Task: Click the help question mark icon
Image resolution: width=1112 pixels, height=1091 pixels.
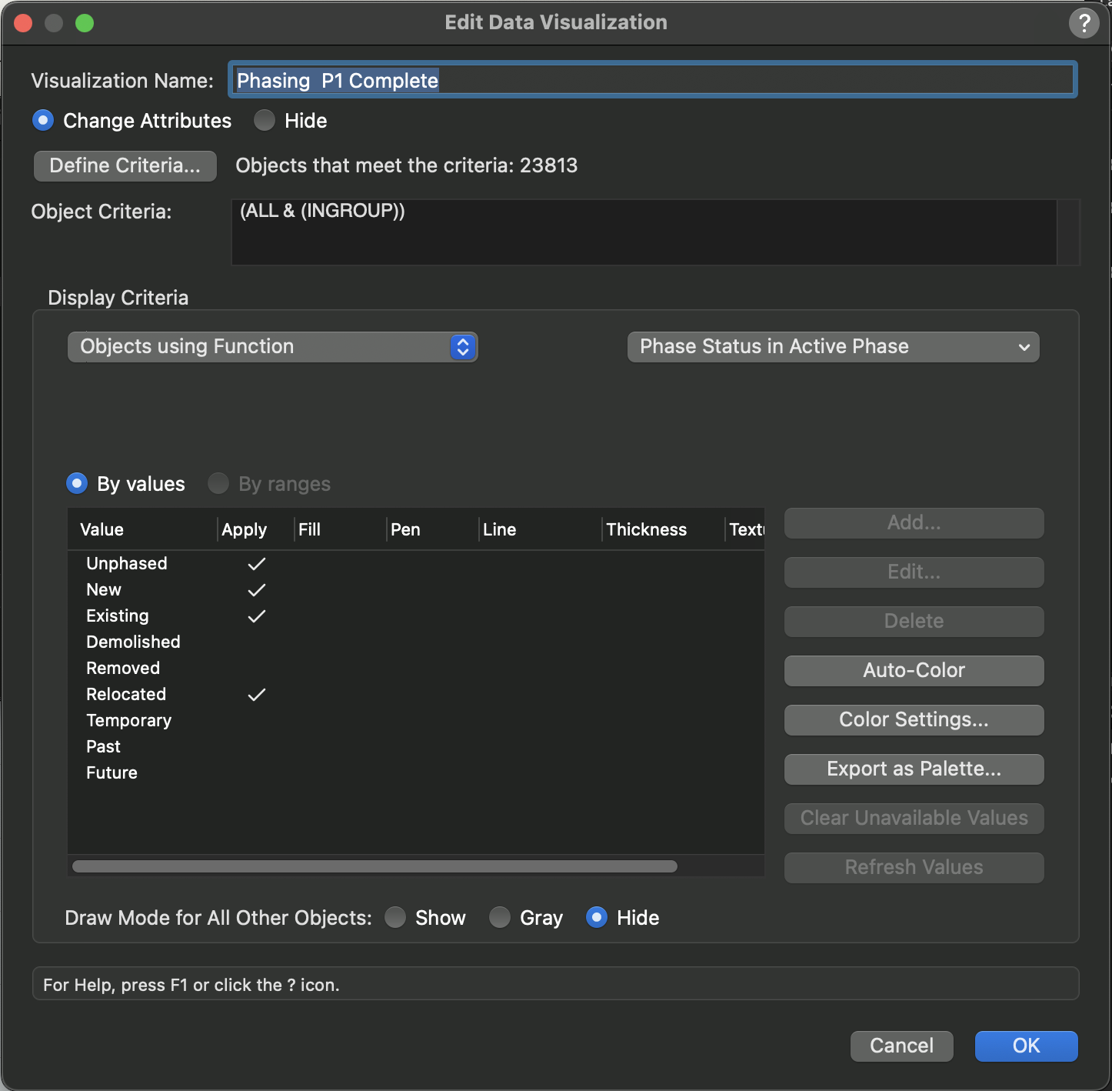Action: click(1084, 23)
